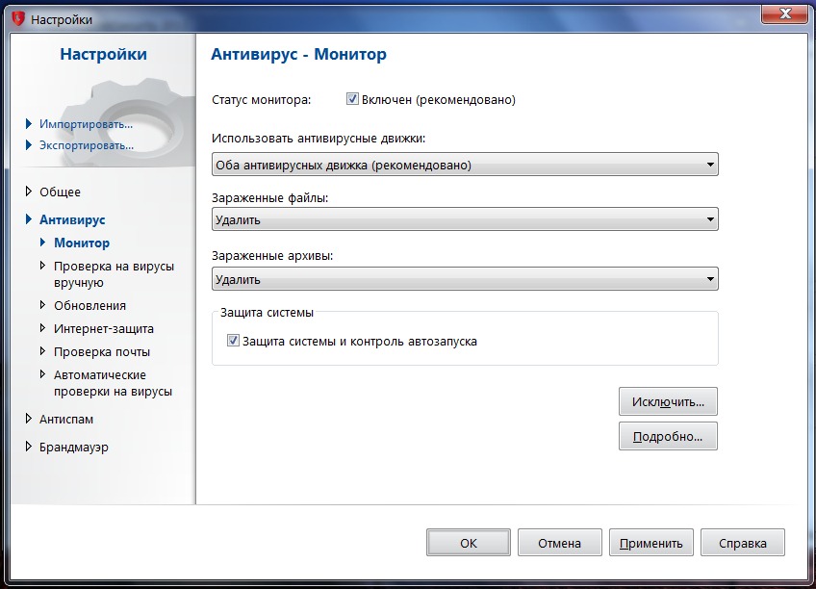Select the Брандмауэр settings section
The height and width of the screenshot is (589, 816).
tap(74, 447)
